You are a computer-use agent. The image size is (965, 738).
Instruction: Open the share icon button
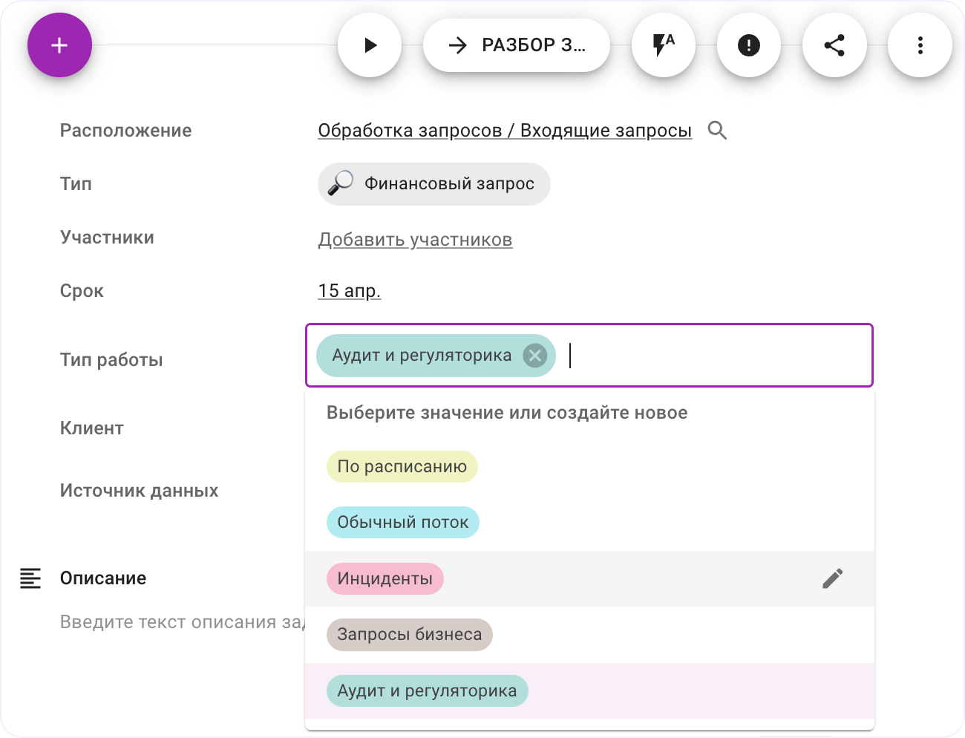click(834, 45)
